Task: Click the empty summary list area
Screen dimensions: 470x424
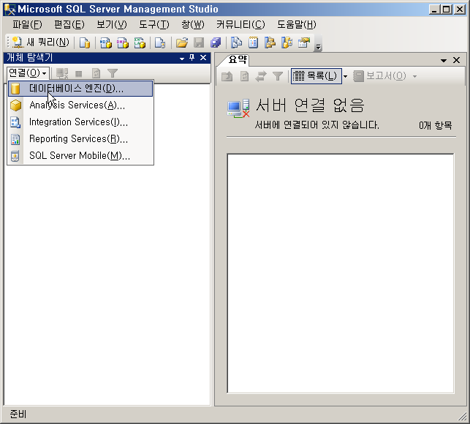Action: (x=341, y=273)
